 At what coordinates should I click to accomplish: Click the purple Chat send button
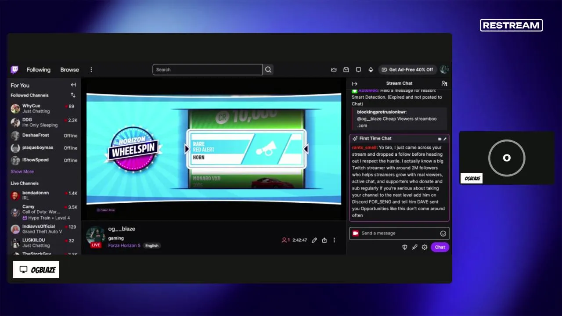coord(440,247)
